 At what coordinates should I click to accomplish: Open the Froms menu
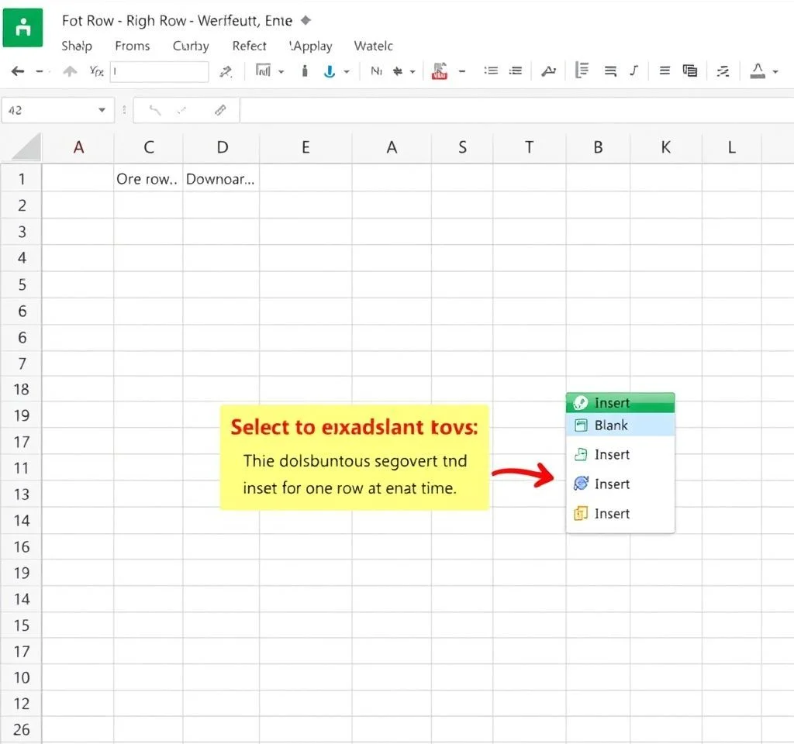tap(132, 46)
